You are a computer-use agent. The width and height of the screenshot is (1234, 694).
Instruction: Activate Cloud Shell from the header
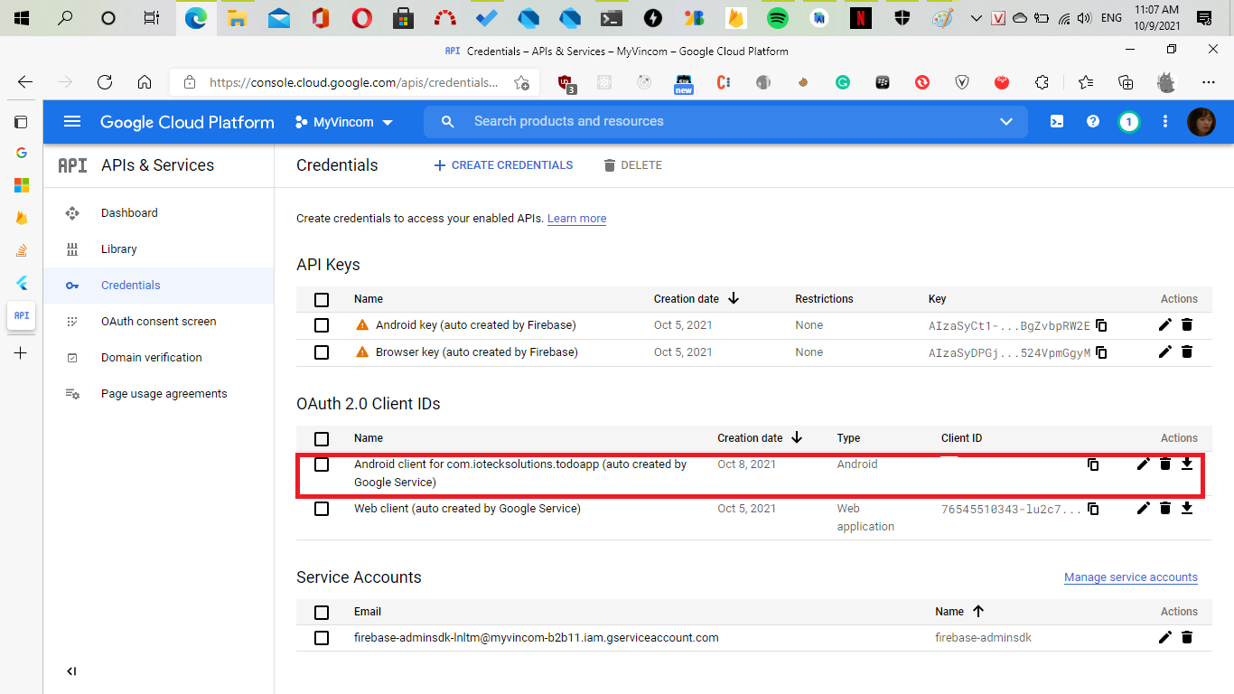1056,122
